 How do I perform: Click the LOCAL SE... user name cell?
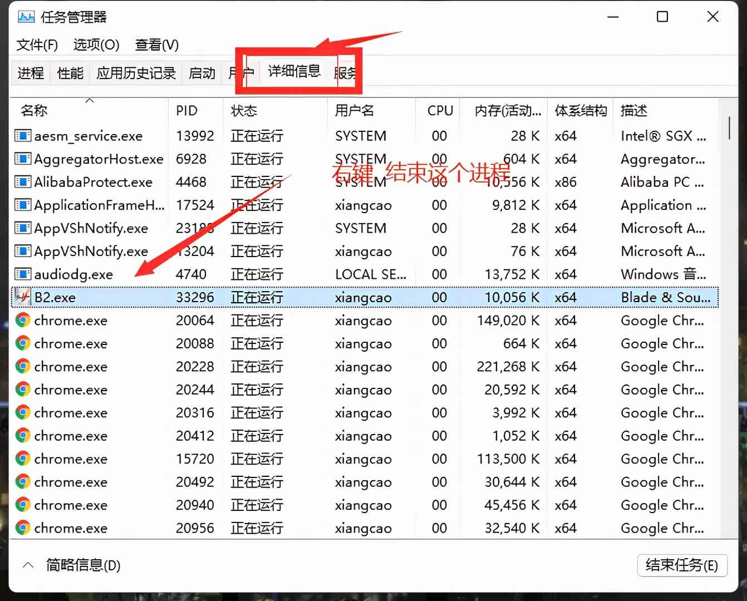point(370,274)
